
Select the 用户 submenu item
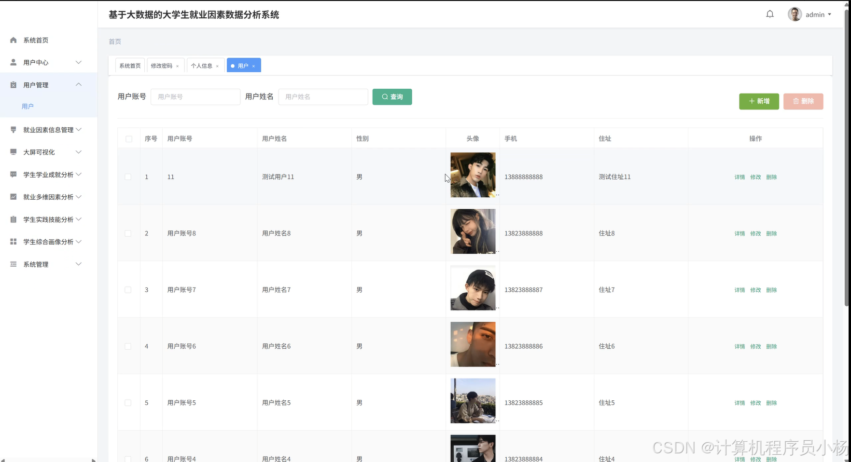[x=28, y=106]
